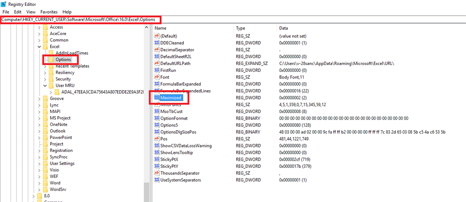Select the User MRU folder icon

point(51,86)
